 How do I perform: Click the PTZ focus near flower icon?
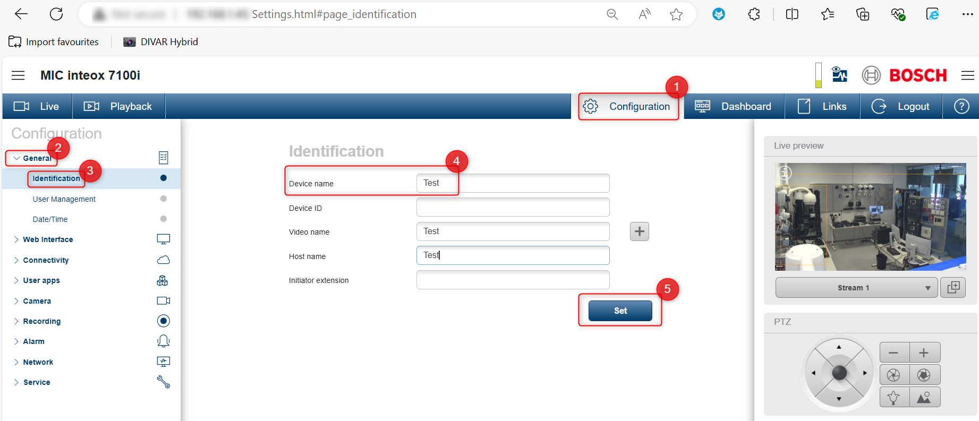[x=895, y=397]
